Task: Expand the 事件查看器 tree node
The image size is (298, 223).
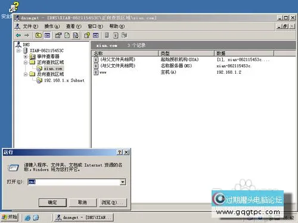Action: (26, 56)
